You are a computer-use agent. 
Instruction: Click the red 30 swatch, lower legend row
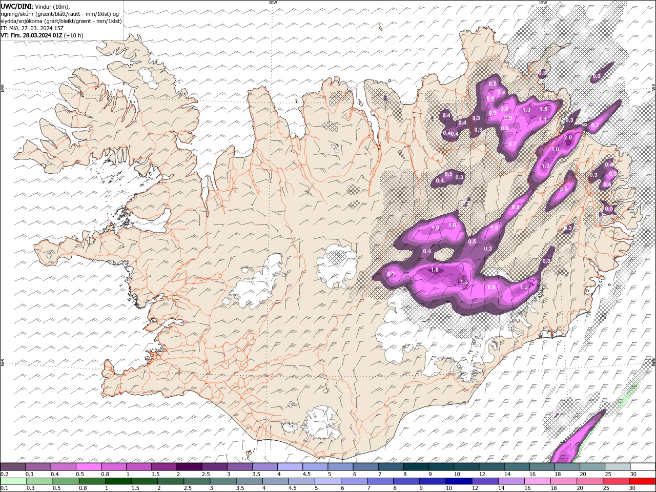coord(642,481)
